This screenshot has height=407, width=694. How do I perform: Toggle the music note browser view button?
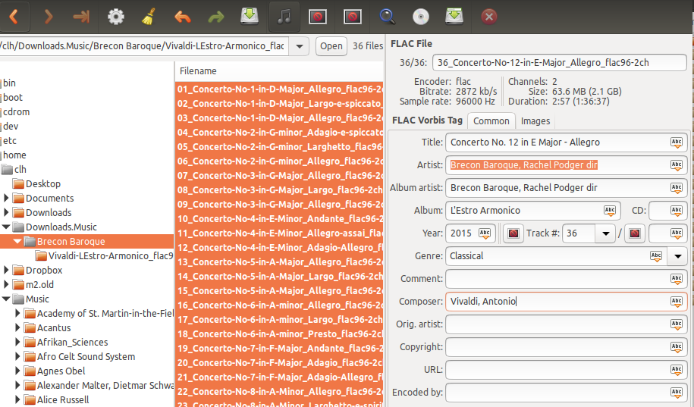click(x=284, y=17)
